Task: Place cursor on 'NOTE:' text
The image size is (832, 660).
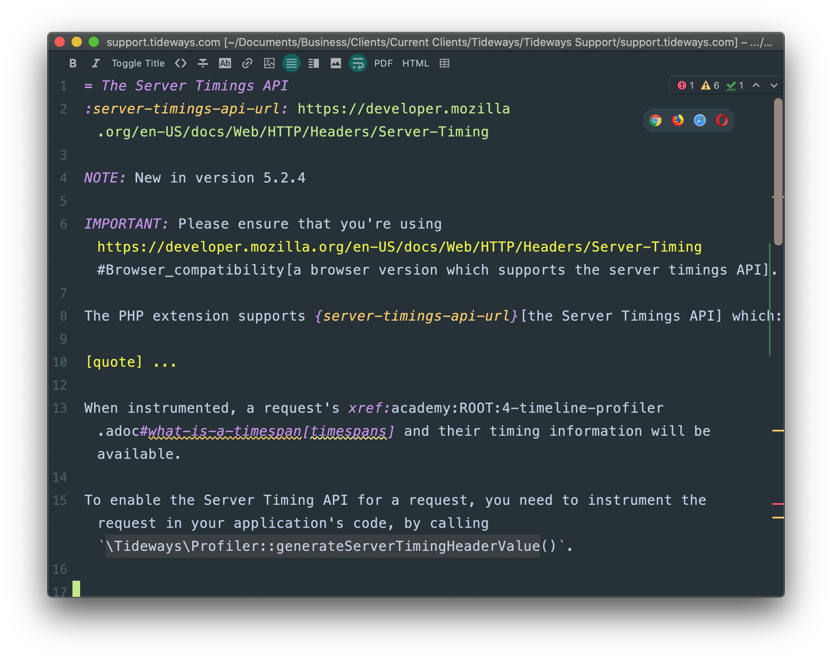Action: point(105,178)
